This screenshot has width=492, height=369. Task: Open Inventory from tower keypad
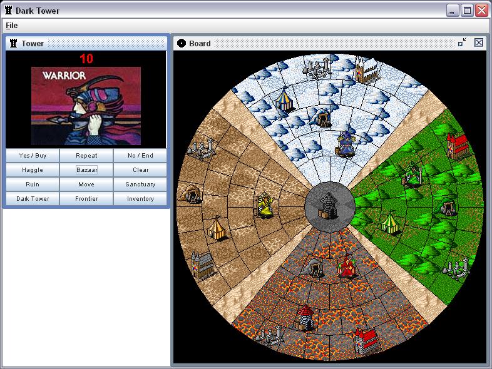140,199
